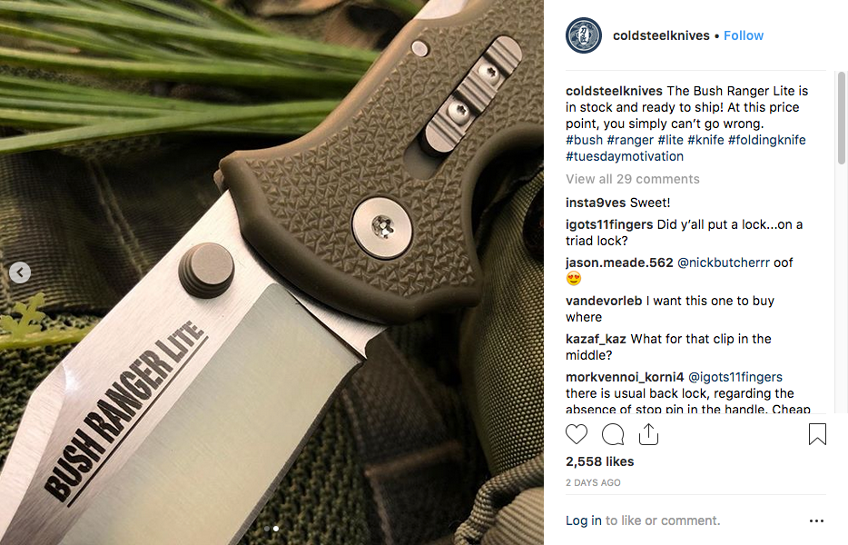Click the 2 DAYS AGO timestamp
Viewport: 848px width, 545px height.
pos(593,482)
